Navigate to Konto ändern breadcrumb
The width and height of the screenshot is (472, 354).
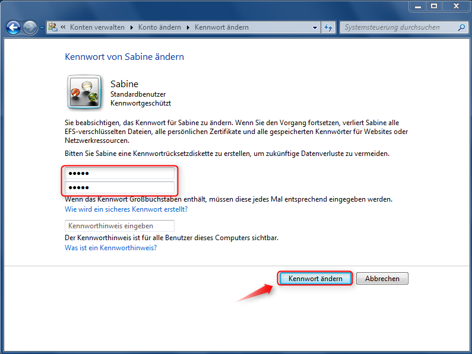[x=160, y=28]
